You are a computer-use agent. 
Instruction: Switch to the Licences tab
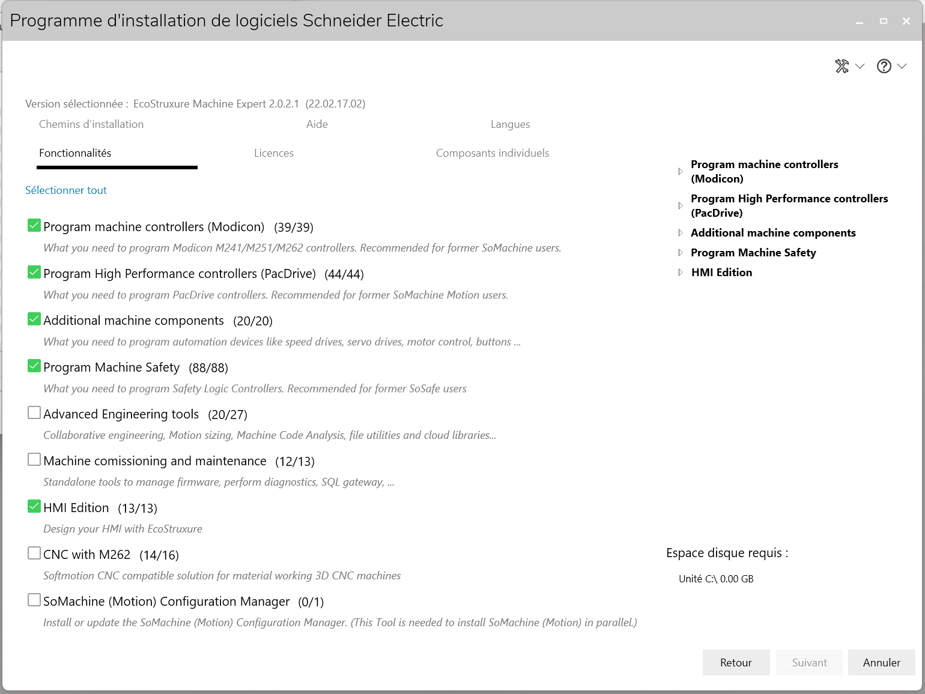[x=273, y=153]
